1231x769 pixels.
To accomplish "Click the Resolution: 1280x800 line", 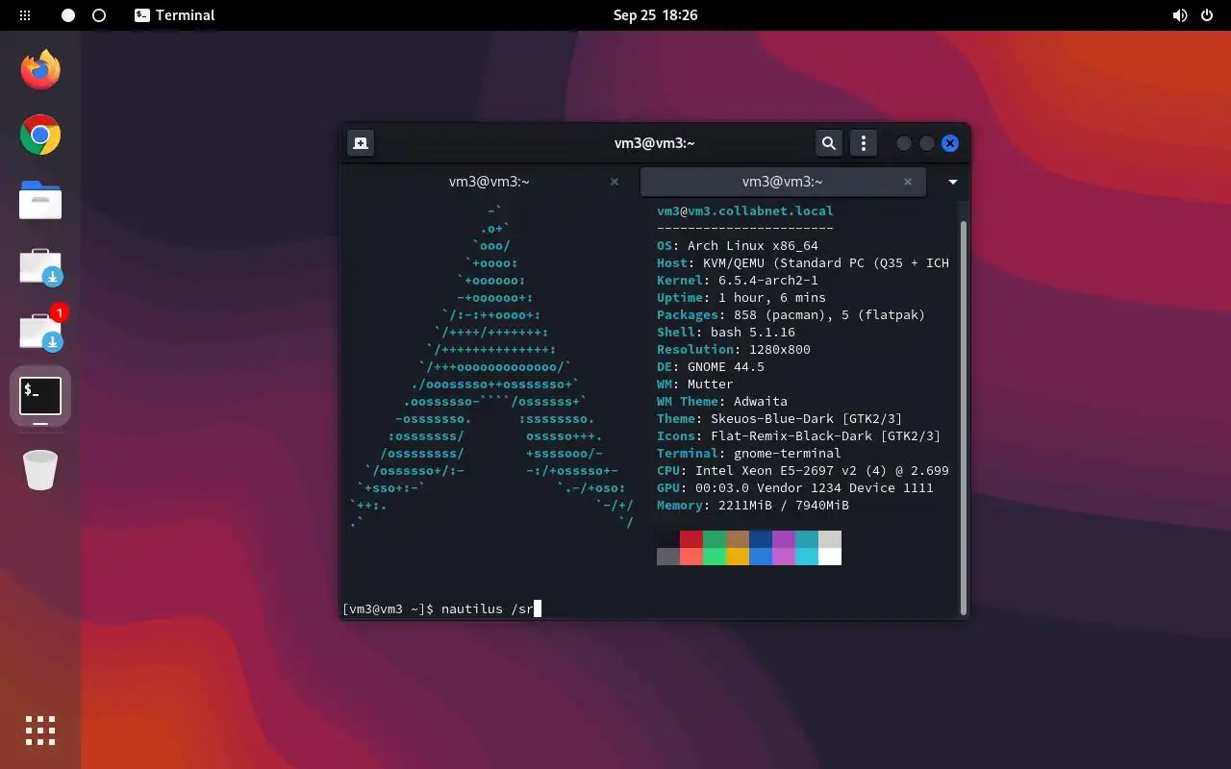I will [734, 350].
